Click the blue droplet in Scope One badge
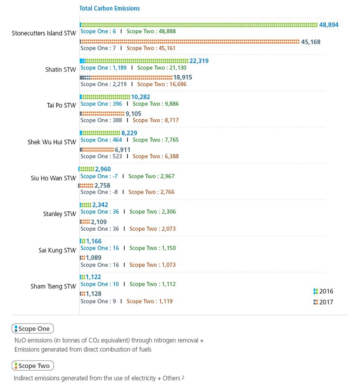The height and width of the screenshot is (388, 350). [16, 329]
